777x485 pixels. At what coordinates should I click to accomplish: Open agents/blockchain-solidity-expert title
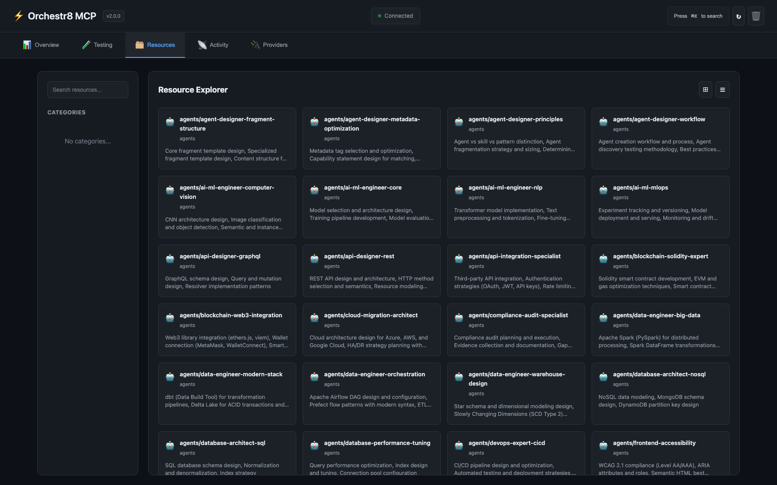point(660,256)
